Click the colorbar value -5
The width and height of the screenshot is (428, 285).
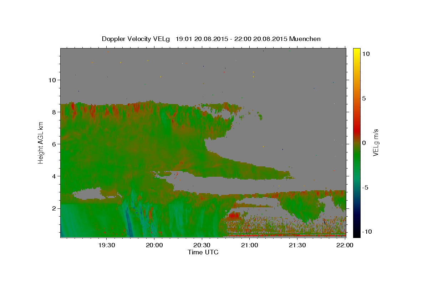[365, 187]
